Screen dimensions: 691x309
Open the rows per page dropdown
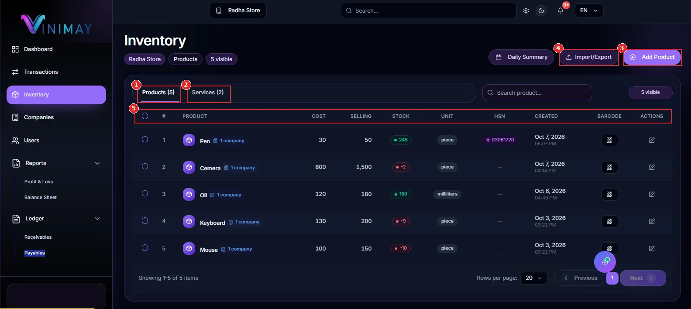[534, 278]
